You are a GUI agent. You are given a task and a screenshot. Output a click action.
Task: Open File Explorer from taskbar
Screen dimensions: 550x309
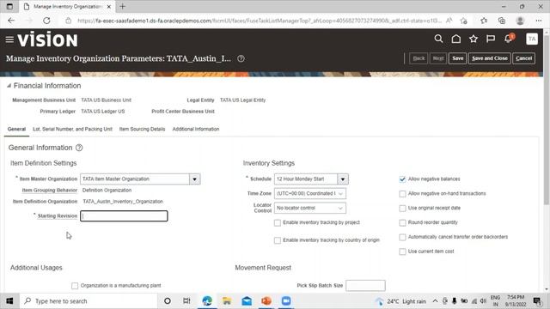tap(227, 301)
